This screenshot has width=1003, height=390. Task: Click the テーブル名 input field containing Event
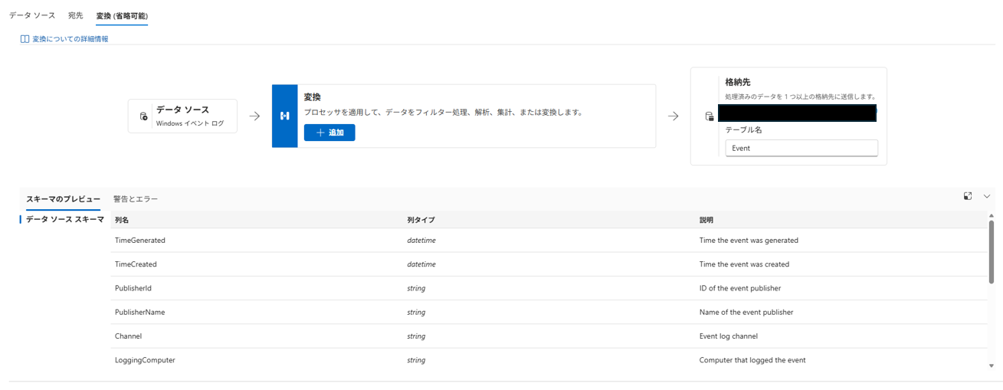tap(801, 148)
